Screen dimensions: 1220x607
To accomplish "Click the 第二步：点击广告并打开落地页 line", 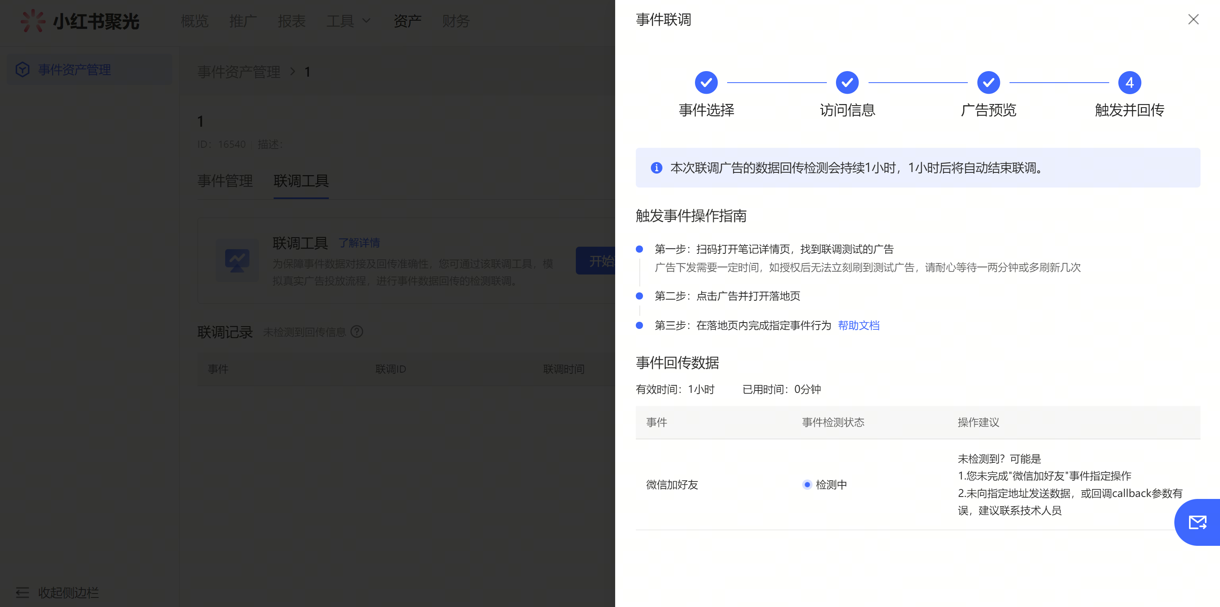I will pos(728,296).
